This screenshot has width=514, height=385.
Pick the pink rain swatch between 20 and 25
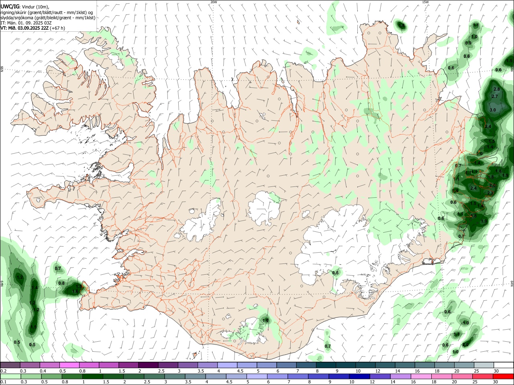(x=462, y=377)
